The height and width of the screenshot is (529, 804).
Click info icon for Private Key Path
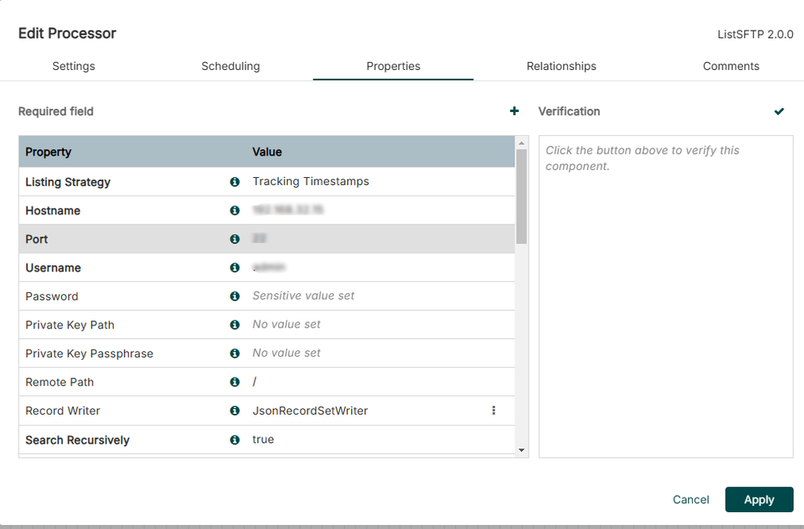click(x=234, y=324)
